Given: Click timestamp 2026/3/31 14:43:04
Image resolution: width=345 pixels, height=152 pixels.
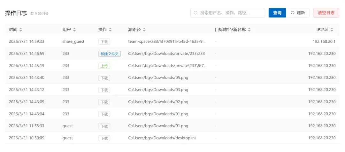Looking at the screenshot, I should pos(27,114).
